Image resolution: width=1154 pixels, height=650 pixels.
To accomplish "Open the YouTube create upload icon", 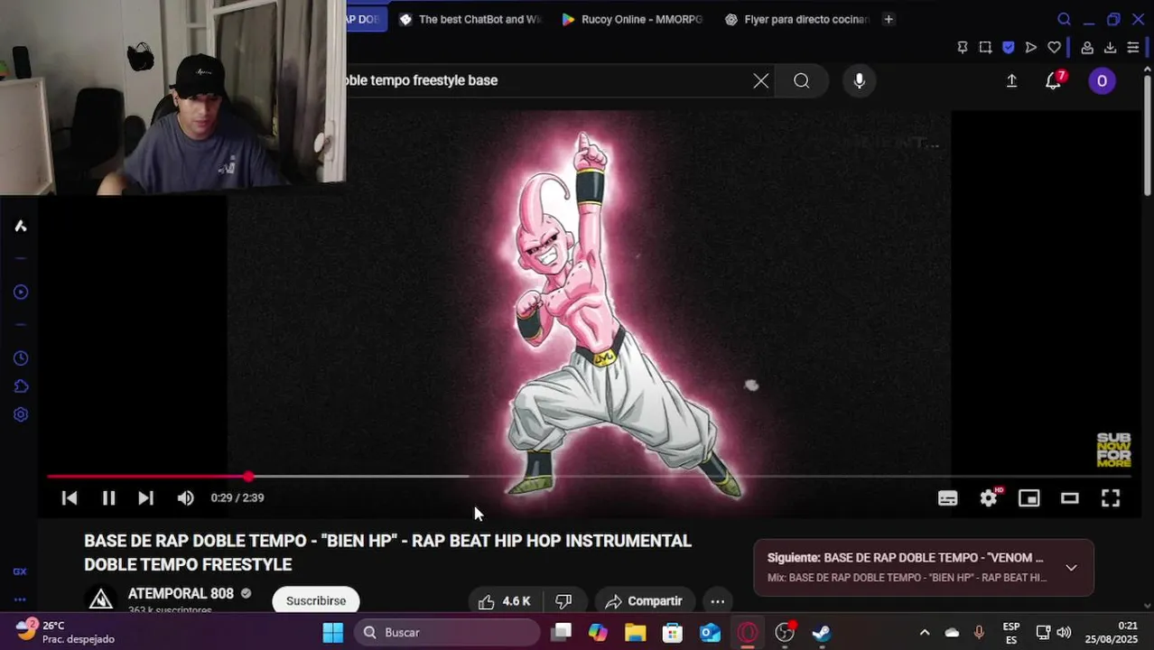I will pos(1012,81).
